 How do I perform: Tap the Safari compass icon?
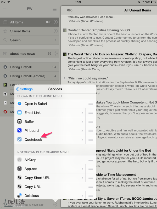19,103
